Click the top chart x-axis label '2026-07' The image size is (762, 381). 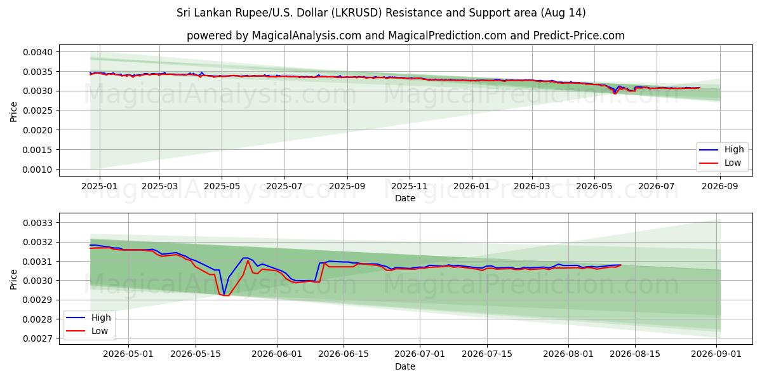[x=656, y=187]
